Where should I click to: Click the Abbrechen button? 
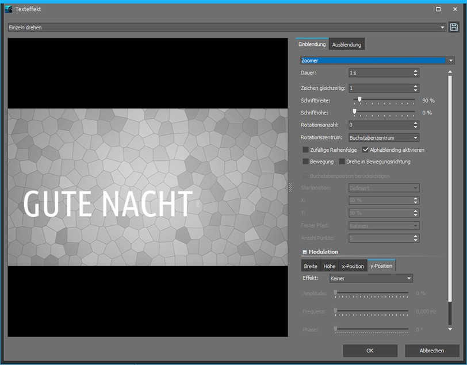pyautogui.click(x=431, y=351)
